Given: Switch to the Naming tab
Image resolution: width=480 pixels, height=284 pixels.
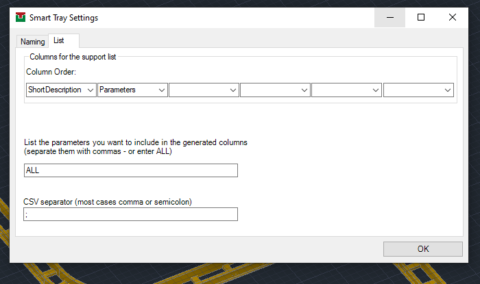Looking at the screenshot, I should (32, 42).
